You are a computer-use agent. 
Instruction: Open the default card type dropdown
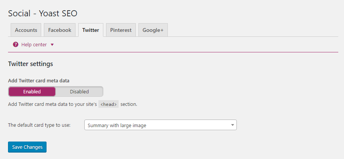pyautogui.click(x=161, y=125)
